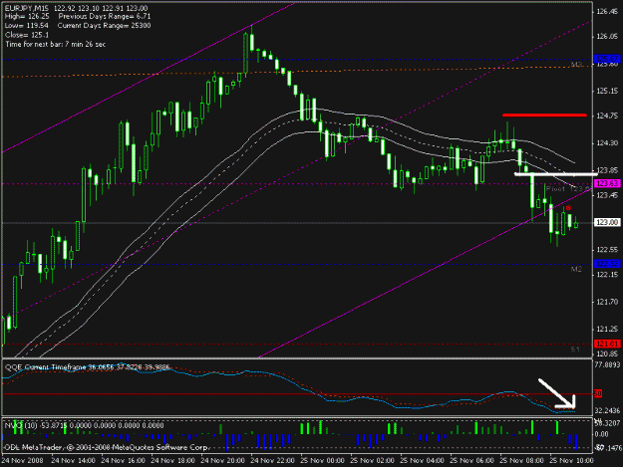This screenshot has width=623, height=467.
Task: Click the "24 Nov 16:00" time label
Action: click(124, 461)
